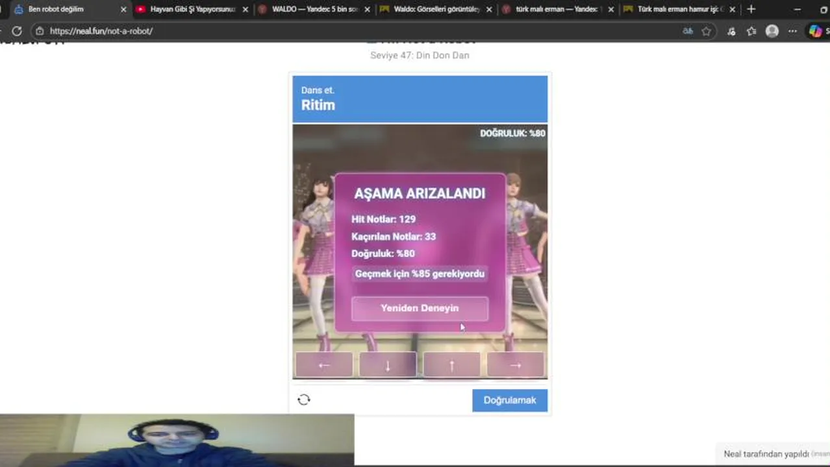Click 'Doğruluk: %80' inside the result dialog
The width and height of the screenshot is (830, 467).
tap(383, 254)
